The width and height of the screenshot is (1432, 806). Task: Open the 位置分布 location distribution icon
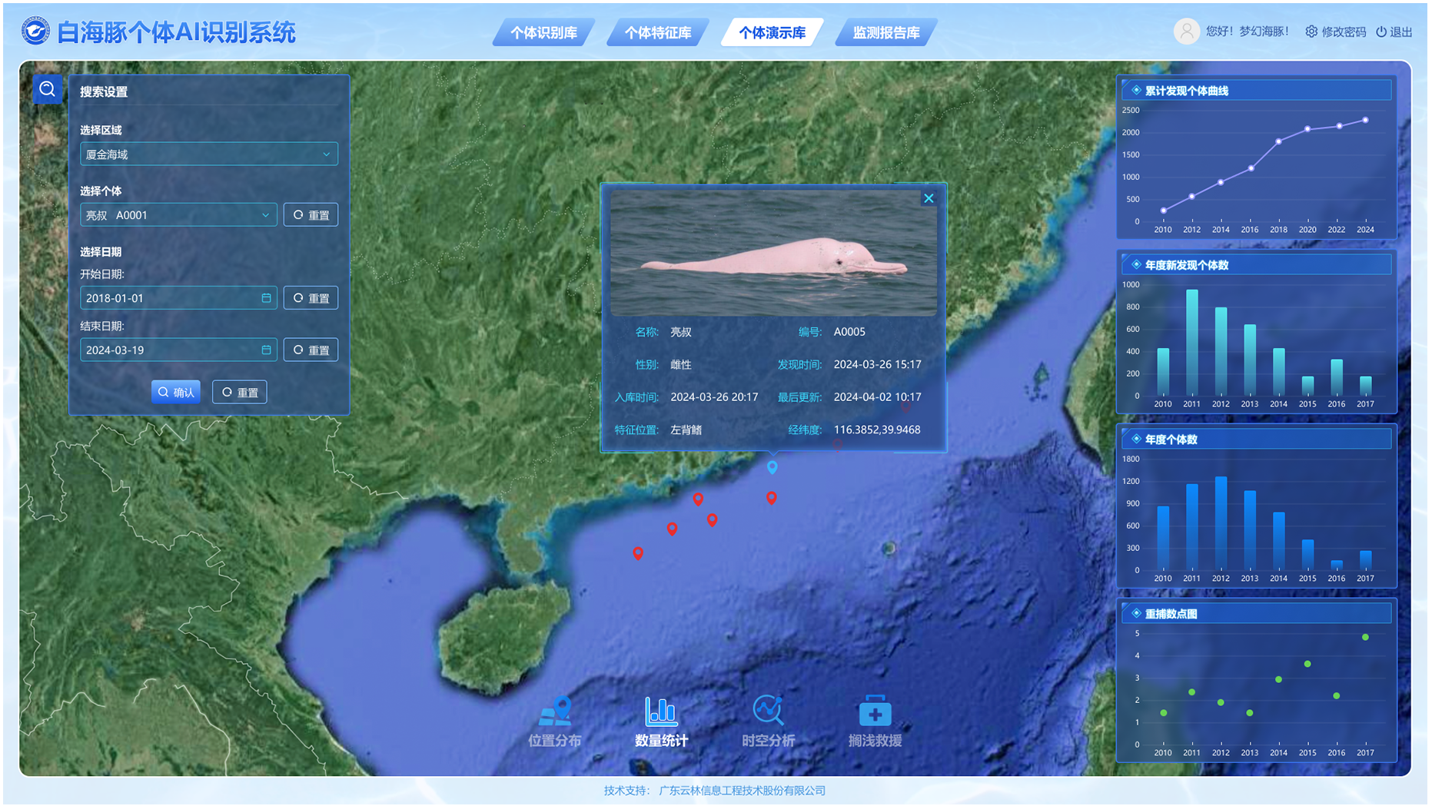click(555, 711)
